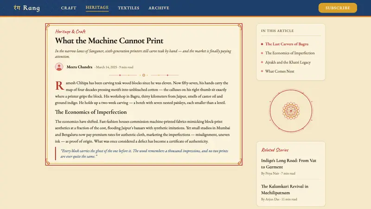Open author Meera Chandra's name link

[79, 67]
